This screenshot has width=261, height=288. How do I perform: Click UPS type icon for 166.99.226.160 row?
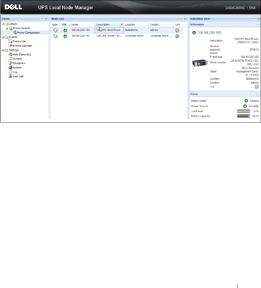point(55,30)
